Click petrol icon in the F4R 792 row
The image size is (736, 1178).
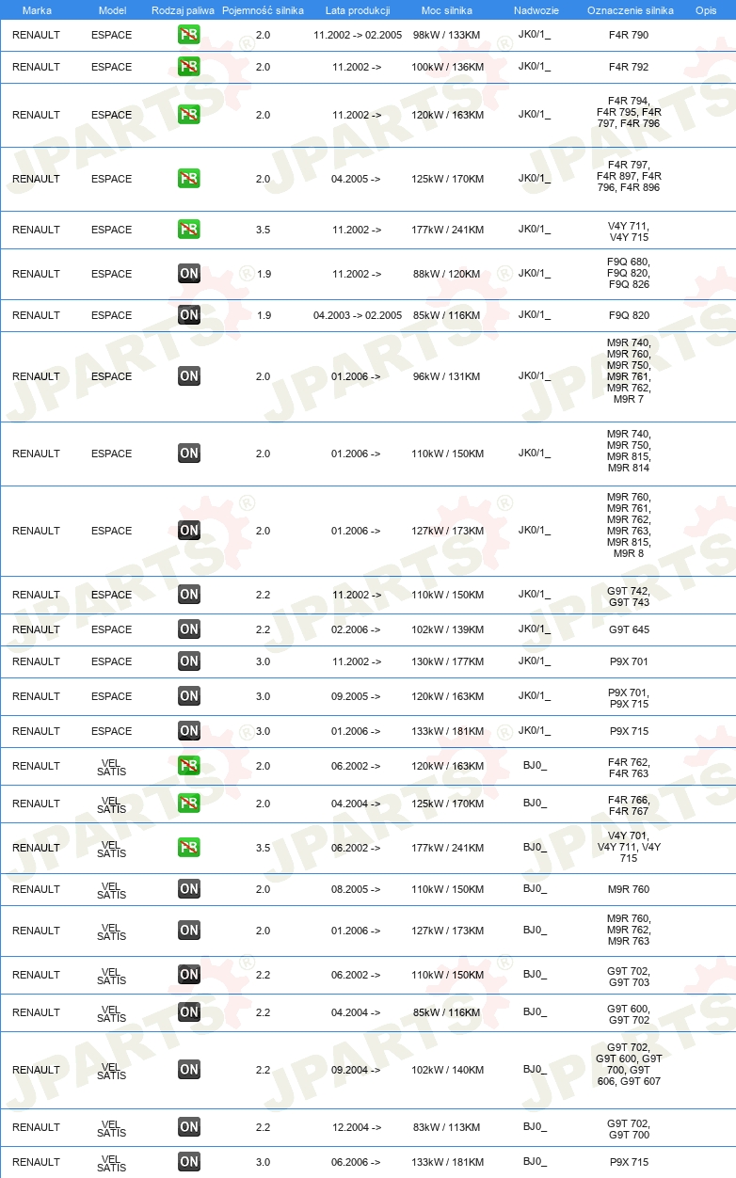click(x=189, y=67)
